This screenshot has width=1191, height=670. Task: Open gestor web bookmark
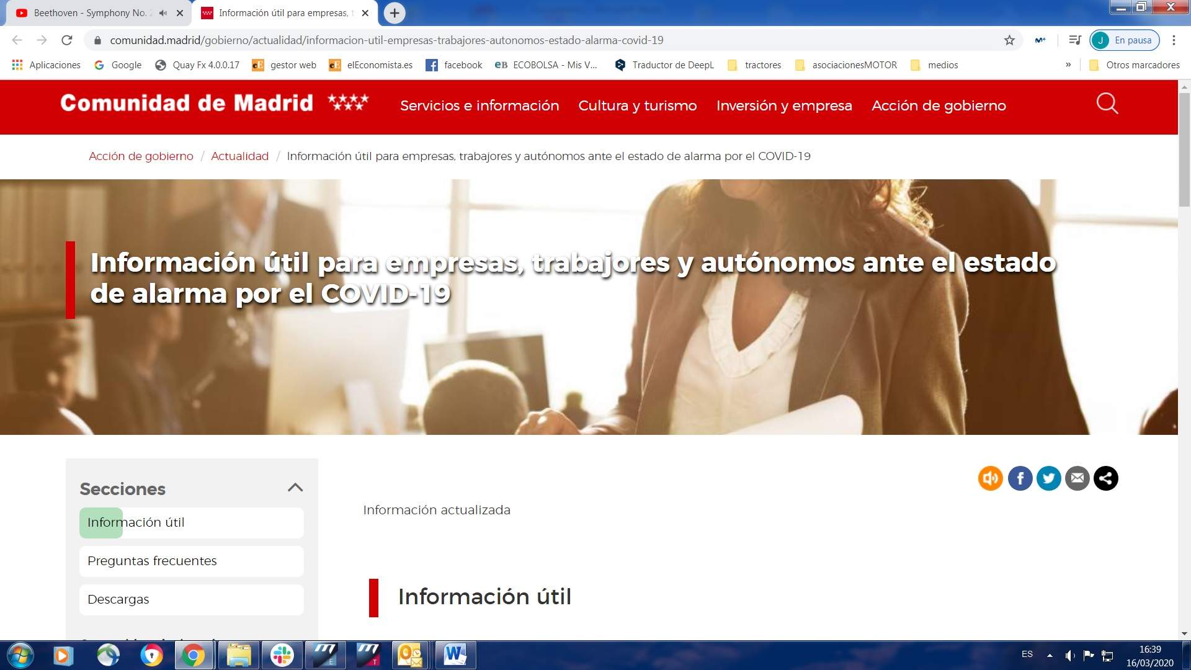[284, 65]
